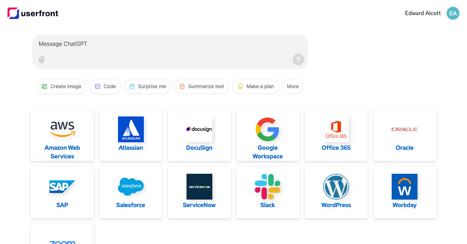467x244 pixels.
Task: Open the Google Workspace text link
Action: click(268, 152)
